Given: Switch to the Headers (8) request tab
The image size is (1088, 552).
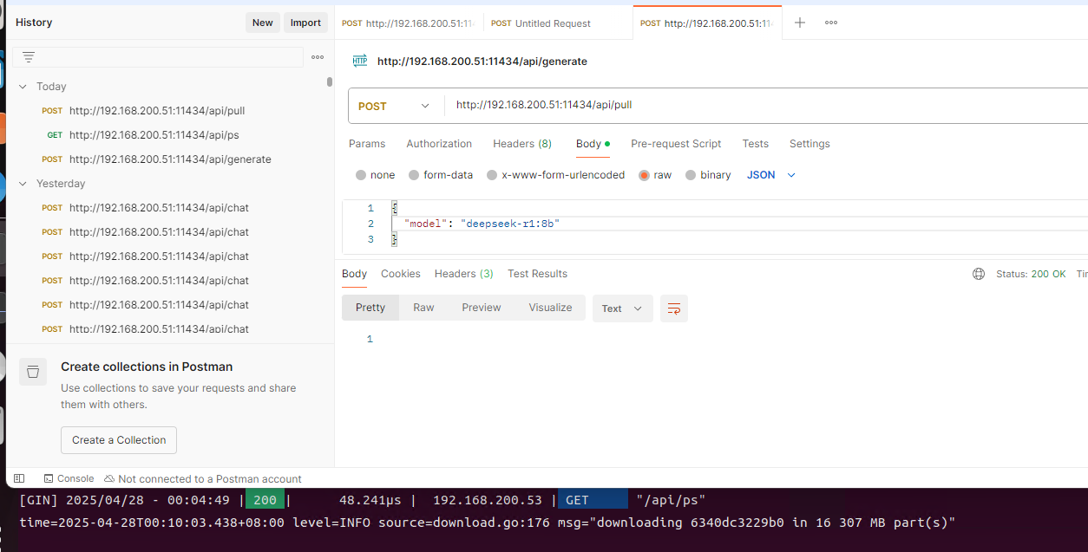Looking at the screenshot, I should (521, 144).
